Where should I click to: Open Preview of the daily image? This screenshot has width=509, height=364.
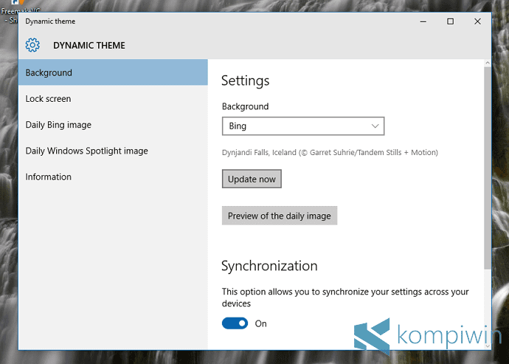[280, 216]
